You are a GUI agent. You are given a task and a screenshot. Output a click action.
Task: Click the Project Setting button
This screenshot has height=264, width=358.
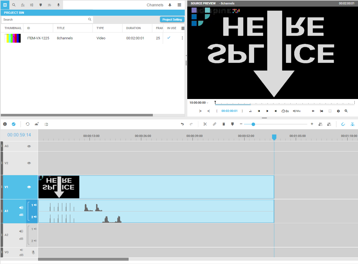[x=172, y=20]
